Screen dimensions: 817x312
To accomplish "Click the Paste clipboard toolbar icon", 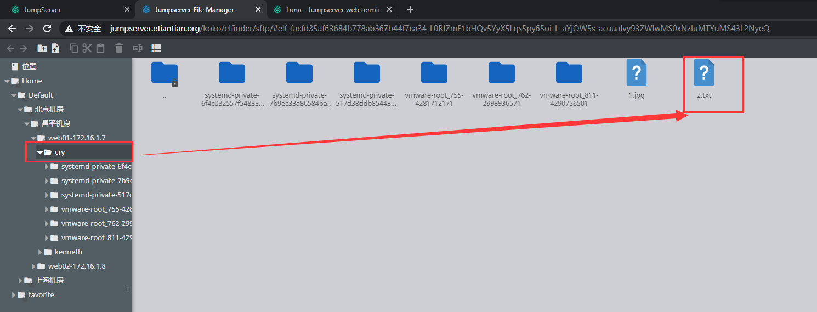I will pyautogui.click(x=100, y=48).
